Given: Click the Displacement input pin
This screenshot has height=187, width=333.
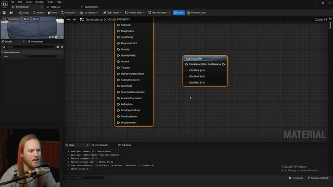Looking at the screenshot, I should (119, 123).
